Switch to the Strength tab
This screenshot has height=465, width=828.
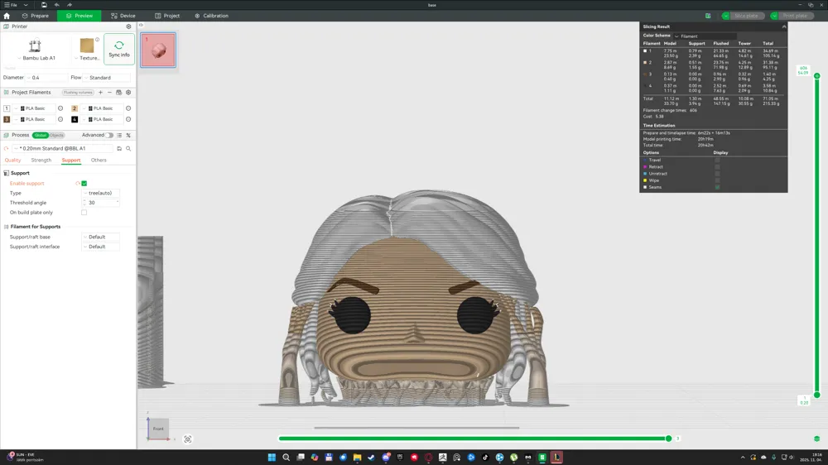pyautogui.click(x=41, y=160)
